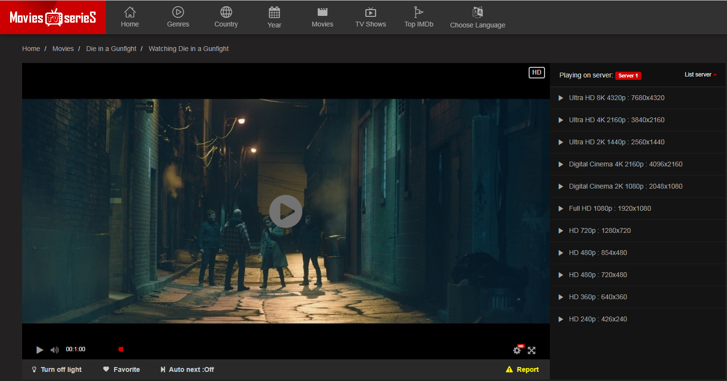
Task: Open the Die in a Gunfight breadcrumb
Action: coord(111,49)
